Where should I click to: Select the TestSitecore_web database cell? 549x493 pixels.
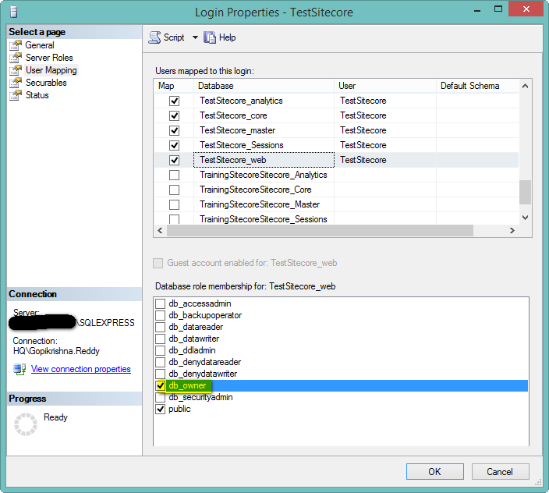point(264,160)
